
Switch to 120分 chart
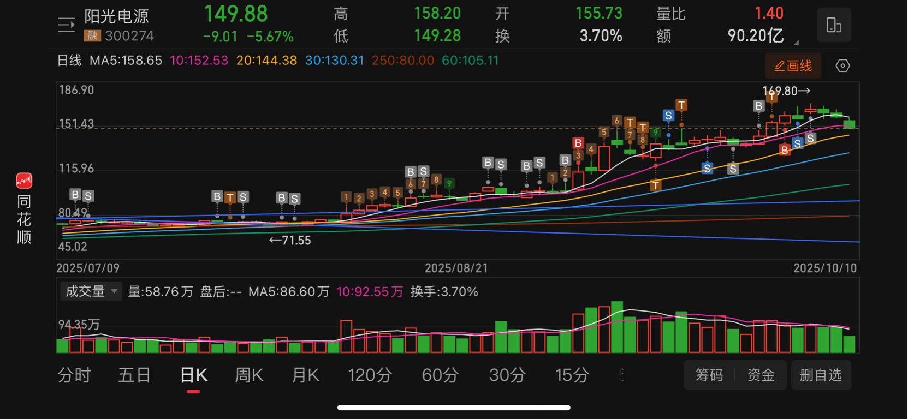pyautogui.click(x=370, y=375)
